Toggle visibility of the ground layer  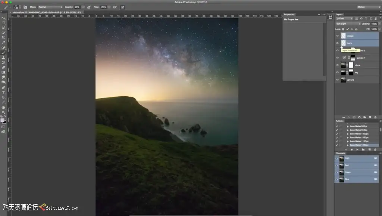338,80
